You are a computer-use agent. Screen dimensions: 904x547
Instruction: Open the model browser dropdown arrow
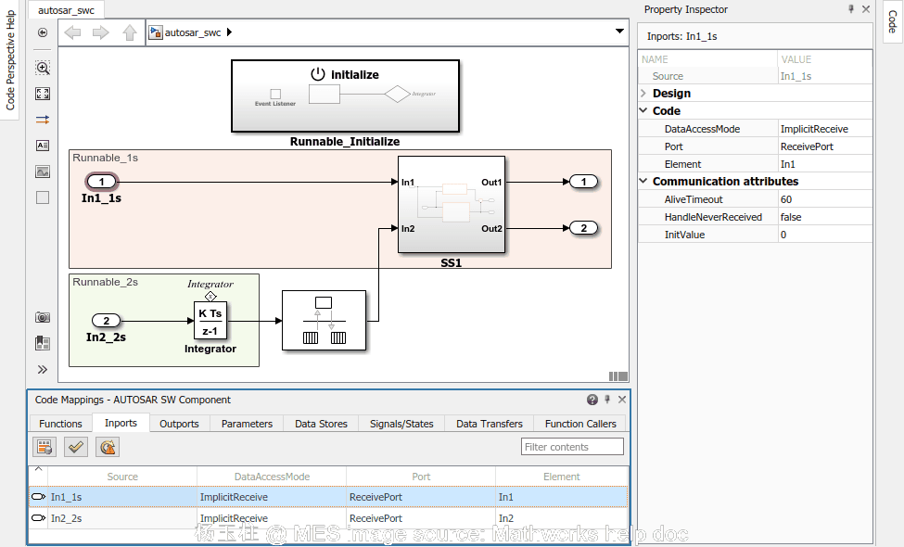tap(618, 31)
